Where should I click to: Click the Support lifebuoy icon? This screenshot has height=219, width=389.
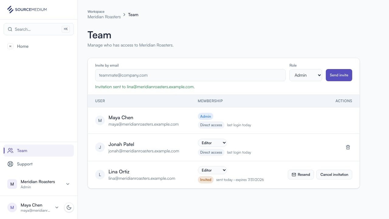pos(10,164)
